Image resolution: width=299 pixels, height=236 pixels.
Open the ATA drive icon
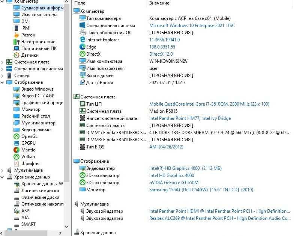[17, 218]
